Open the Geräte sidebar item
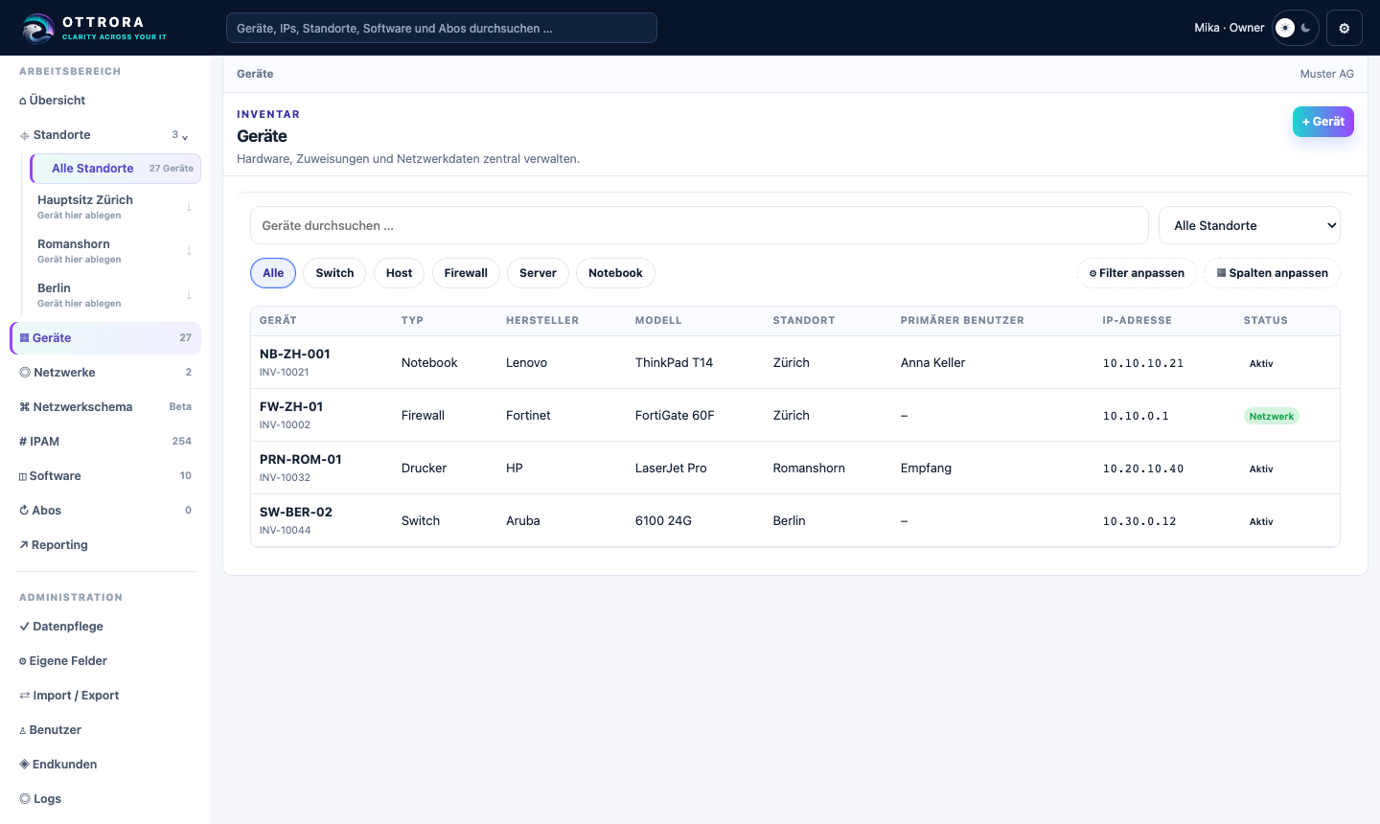This screenshot has width=1380, height=824. (105, 338)
